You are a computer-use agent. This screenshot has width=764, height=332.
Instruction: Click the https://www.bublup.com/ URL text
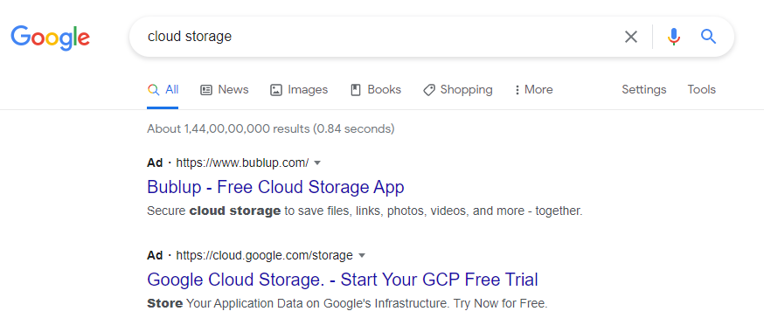[x=242, y=163]
